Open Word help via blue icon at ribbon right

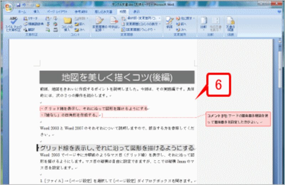tap(279, 12)
